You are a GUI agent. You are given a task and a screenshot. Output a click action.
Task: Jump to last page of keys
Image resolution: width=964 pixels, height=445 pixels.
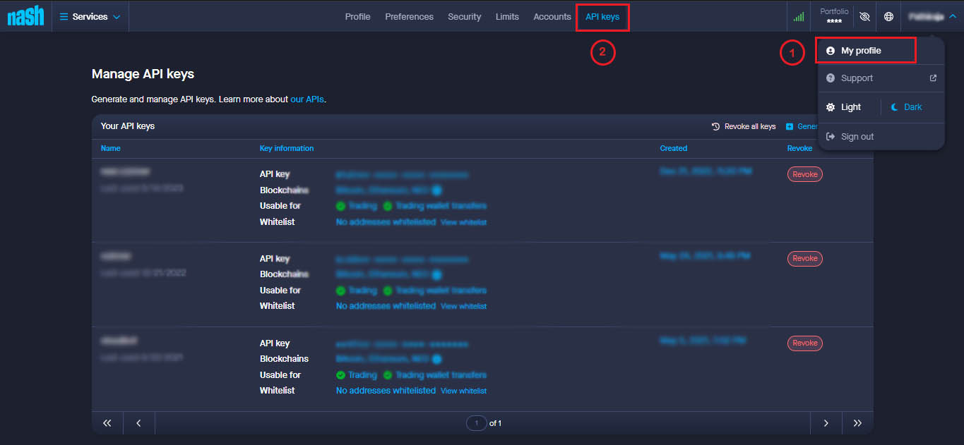point(857,423)
